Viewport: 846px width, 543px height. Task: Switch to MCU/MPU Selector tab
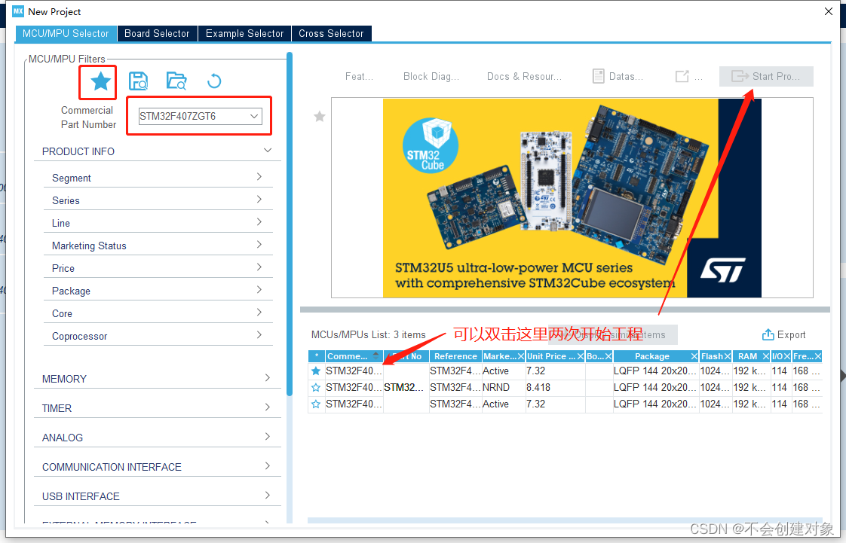pyautogui.click(x=66, y=33)
